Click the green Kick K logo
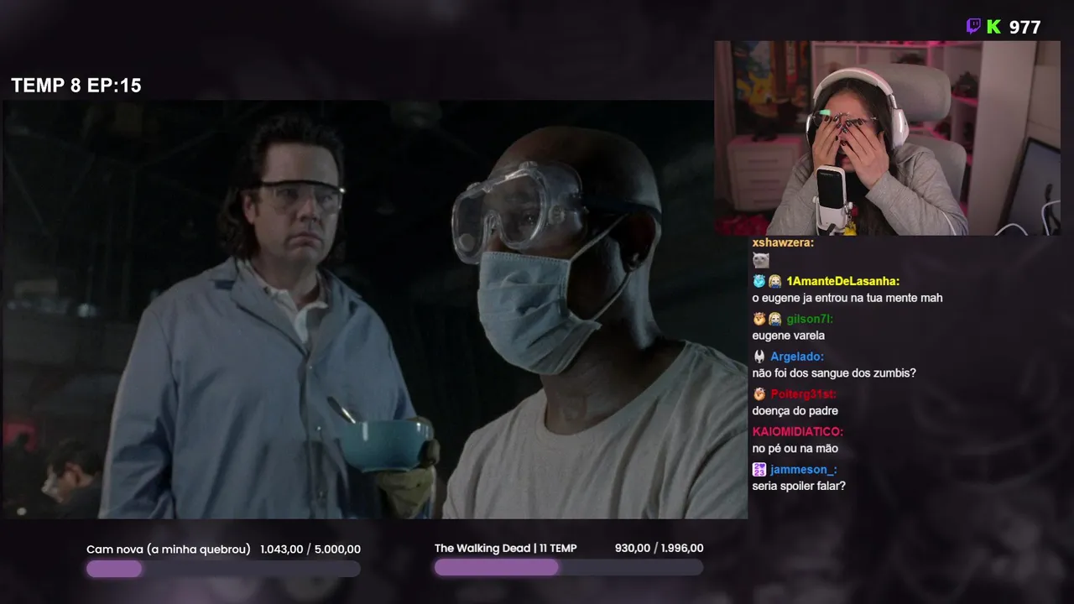The width and height of the screenshot is (1074, 604). click(993, 27)
